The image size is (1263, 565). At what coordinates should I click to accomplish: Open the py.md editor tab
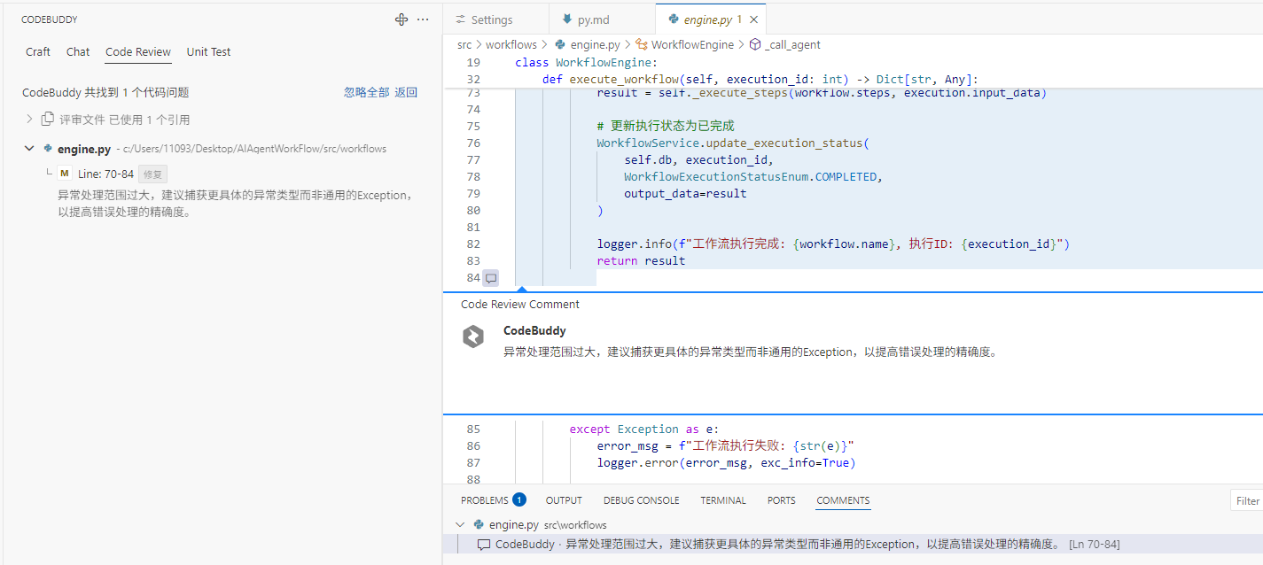pyautogui.click(x=603, y=19)
